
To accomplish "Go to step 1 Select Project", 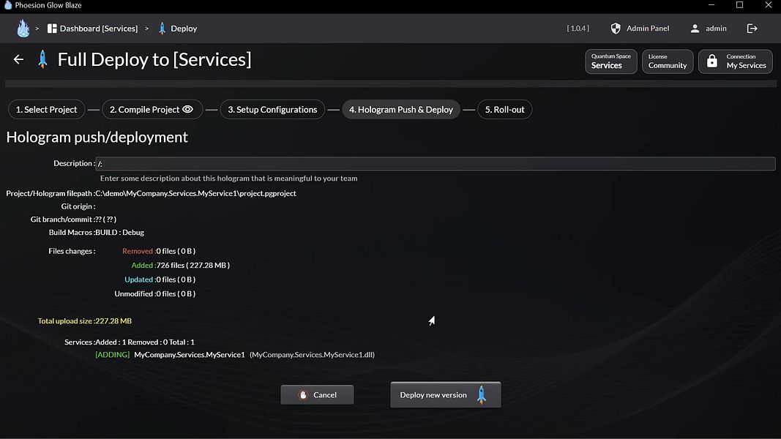I will tap(46, 110).
